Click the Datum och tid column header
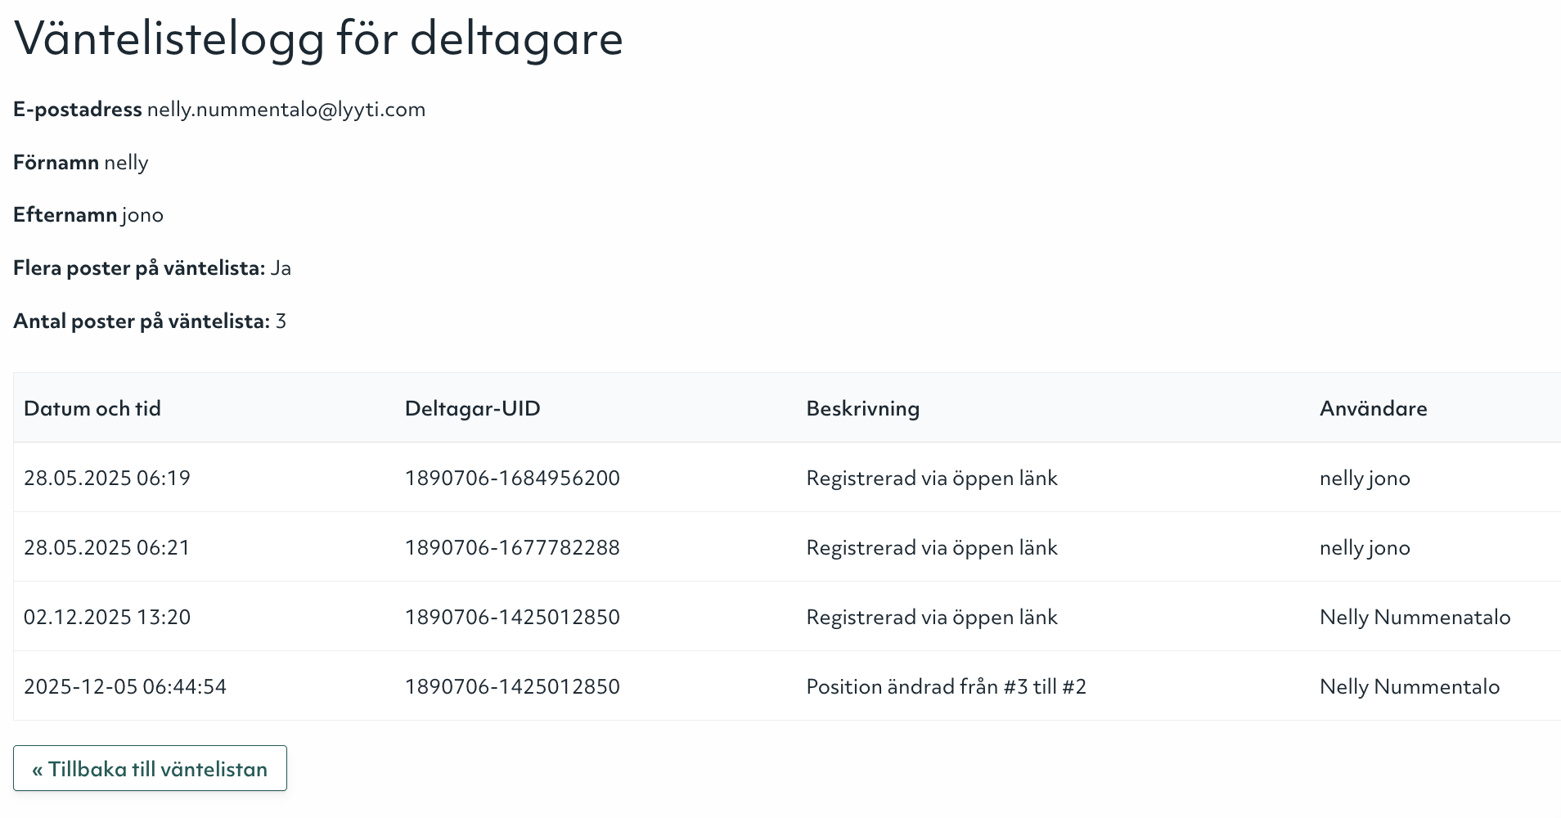Screen dimensions: 1561x818 coord(92,408)
